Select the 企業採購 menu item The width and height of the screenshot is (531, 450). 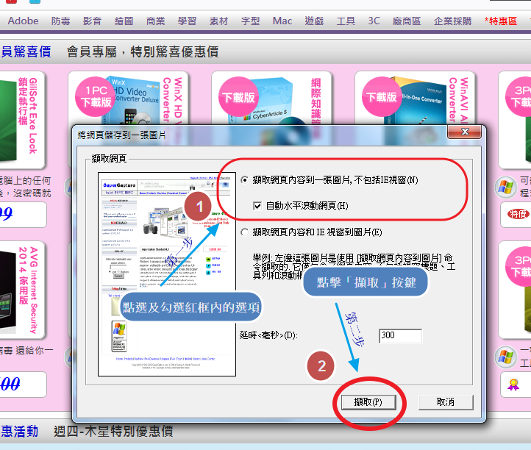[x=452, y=21]
